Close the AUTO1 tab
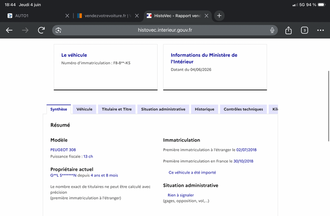This screenshot has height=216, width=330. coord(67,16)
